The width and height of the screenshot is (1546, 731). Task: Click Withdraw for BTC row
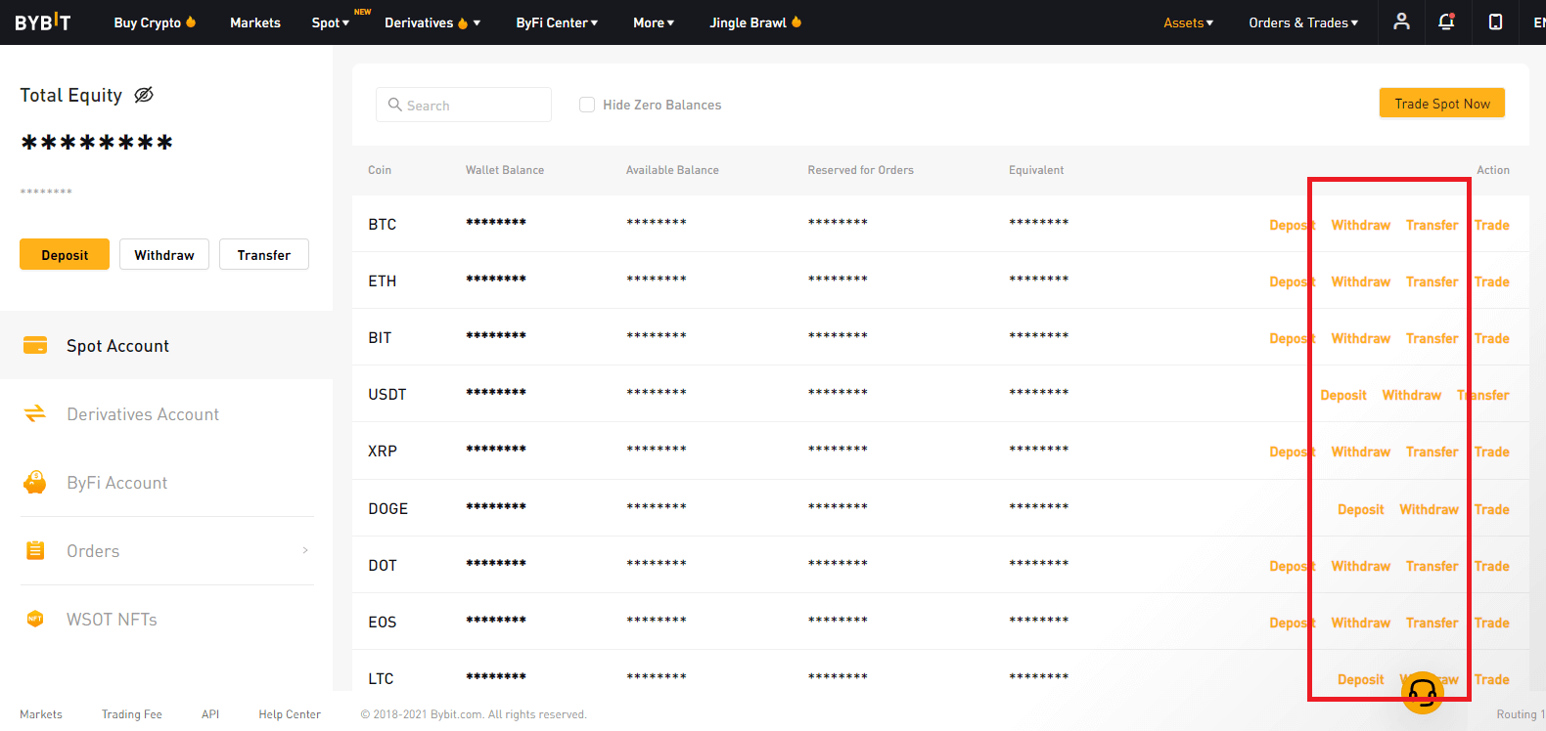click(x=1360, y=225)
